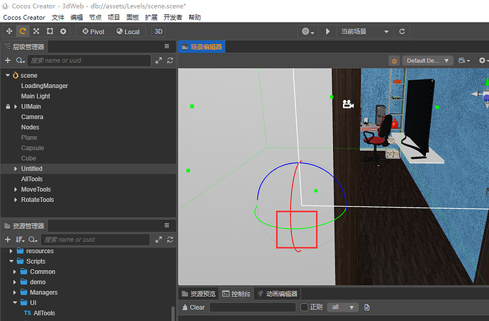Switch to the 动画编辑器 tab
The image size is (489, 321).
[278, 294]
